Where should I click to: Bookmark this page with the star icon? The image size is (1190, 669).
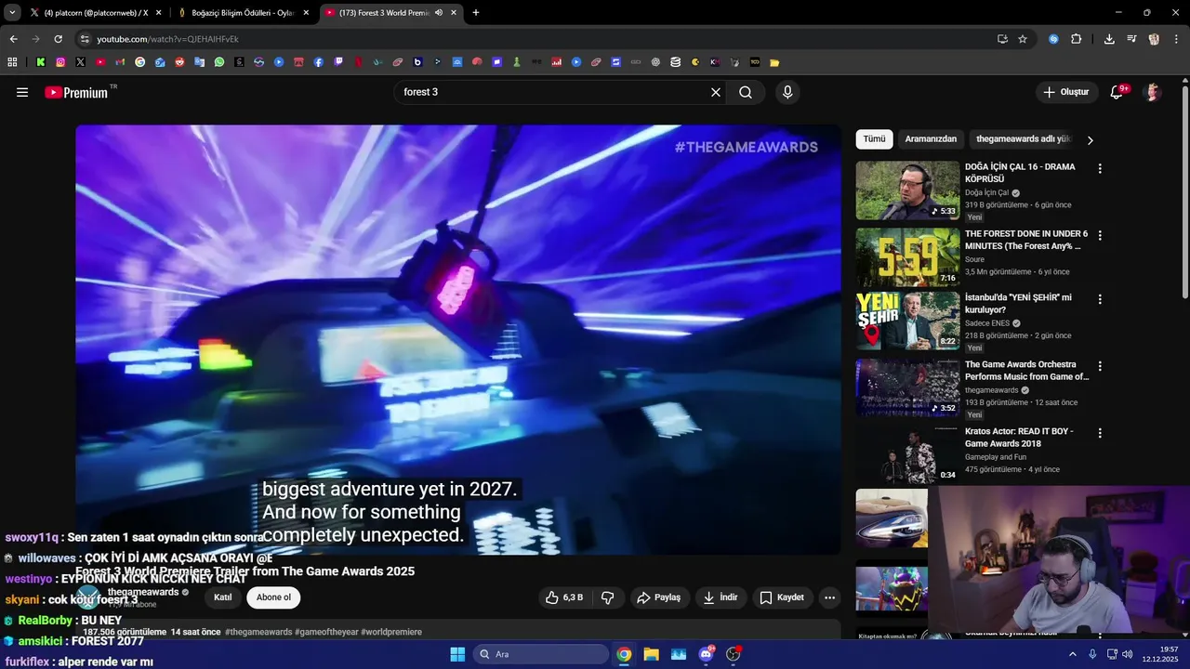click(1023, 39)
